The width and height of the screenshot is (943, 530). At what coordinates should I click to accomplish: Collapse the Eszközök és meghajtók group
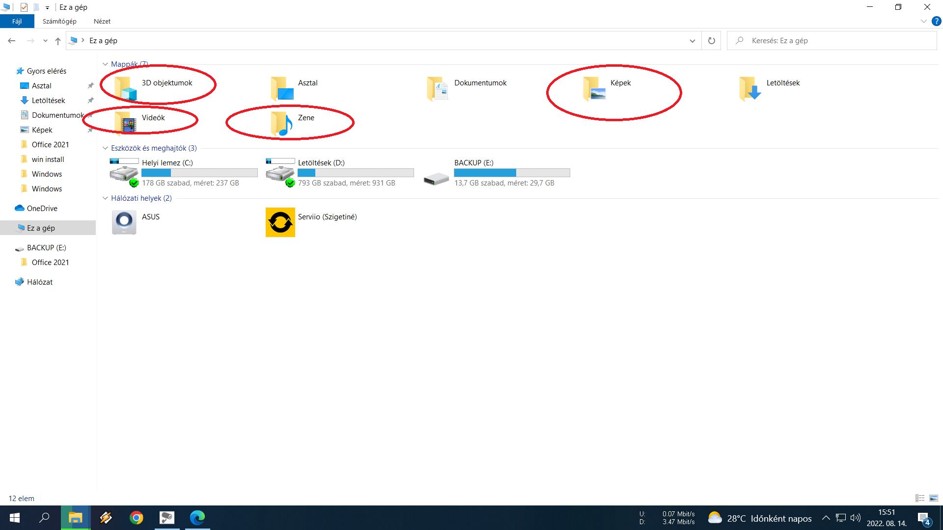(x=105, y=148)
